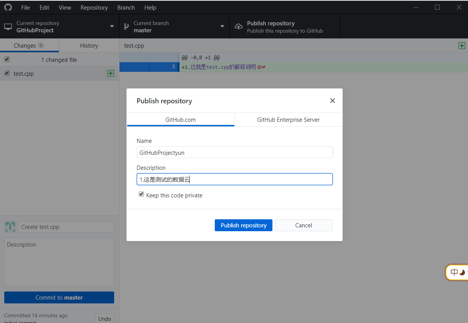The width and height of the screenshot is (468, 323).
Task: Click the cloud upload icon for Publish repository
Action: (239, 27)
